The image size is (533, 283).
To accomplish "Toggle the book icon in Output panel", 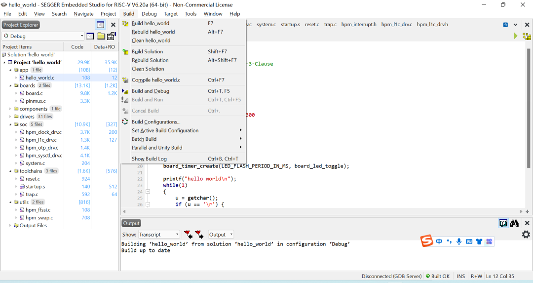I will (x=503, y=223).
